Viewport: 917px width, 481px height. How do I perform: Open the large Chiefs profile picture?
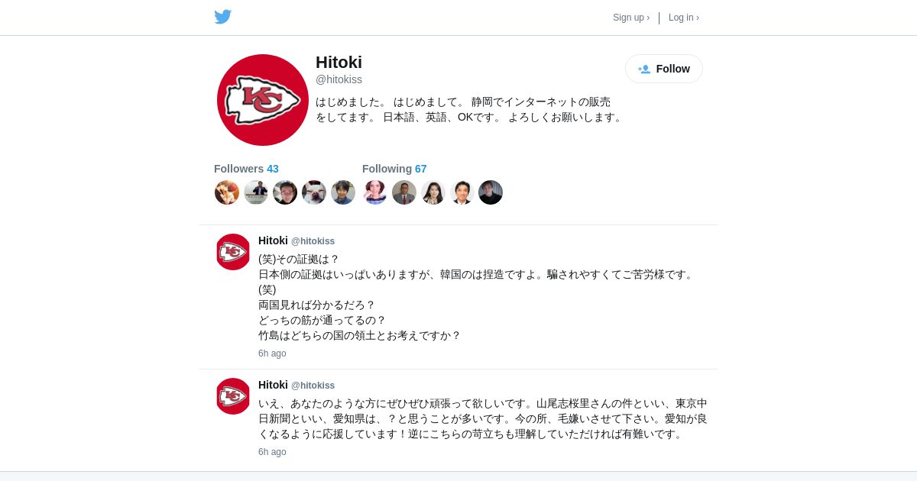[x=263, y=100]
